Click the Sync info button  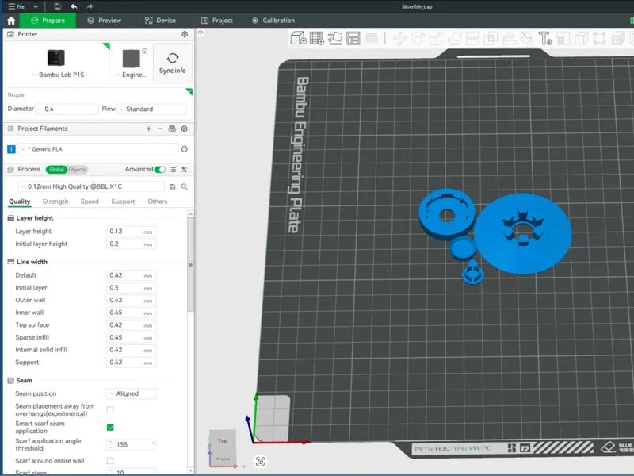tap(173, 63)
